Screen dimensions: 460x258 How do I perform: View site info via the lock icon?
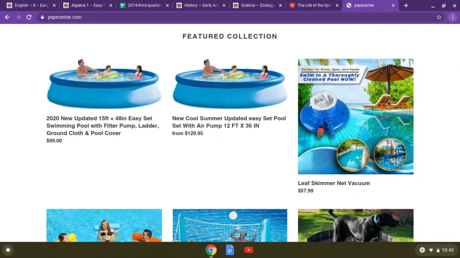[x=42, y=17]
